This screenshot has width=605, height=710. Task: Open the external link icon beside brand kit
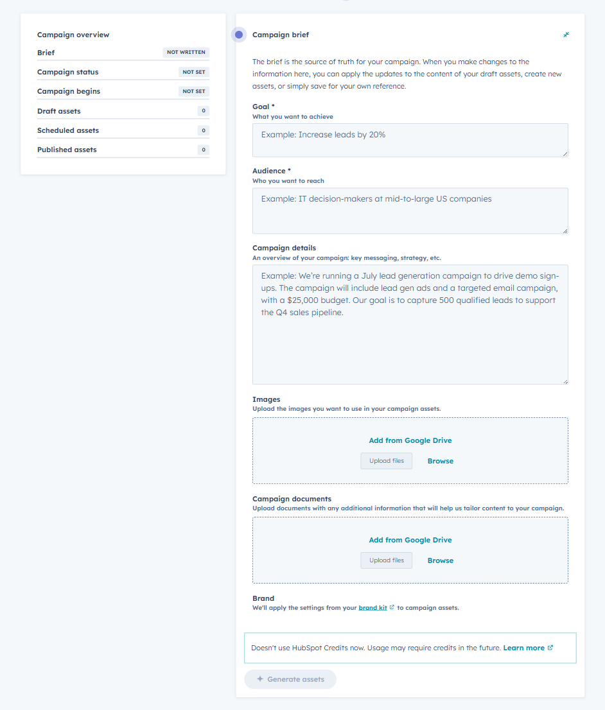pyautogui.click(x=393, y=607)
